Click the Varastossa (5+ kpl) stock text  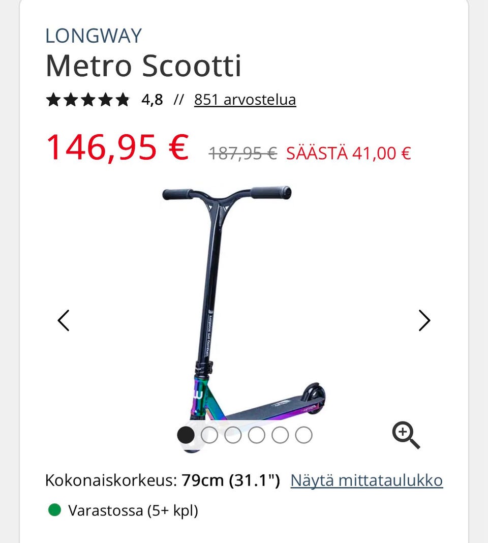[133, 510]
